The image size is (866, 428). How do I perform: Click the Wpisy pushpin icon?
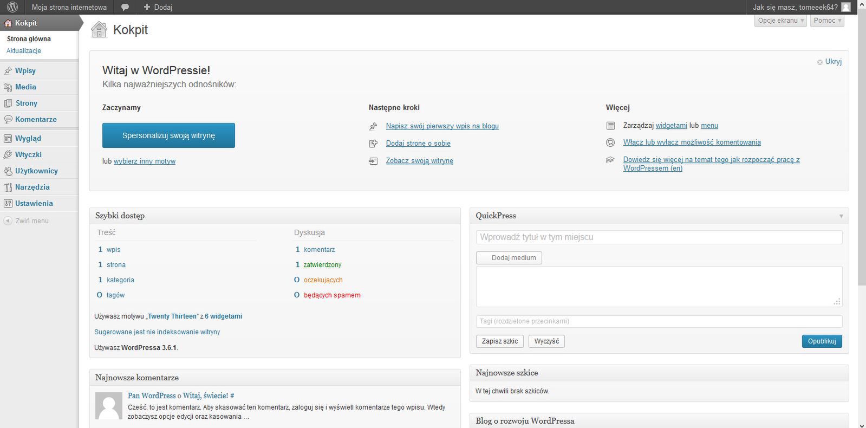(x=8, y=71)
